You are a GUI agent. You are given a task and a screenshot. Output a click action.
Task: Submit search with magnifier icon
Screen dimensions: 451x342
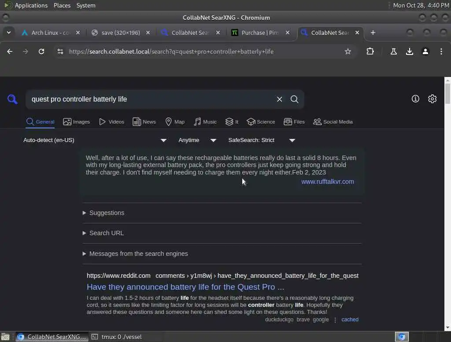coord(294,99)
